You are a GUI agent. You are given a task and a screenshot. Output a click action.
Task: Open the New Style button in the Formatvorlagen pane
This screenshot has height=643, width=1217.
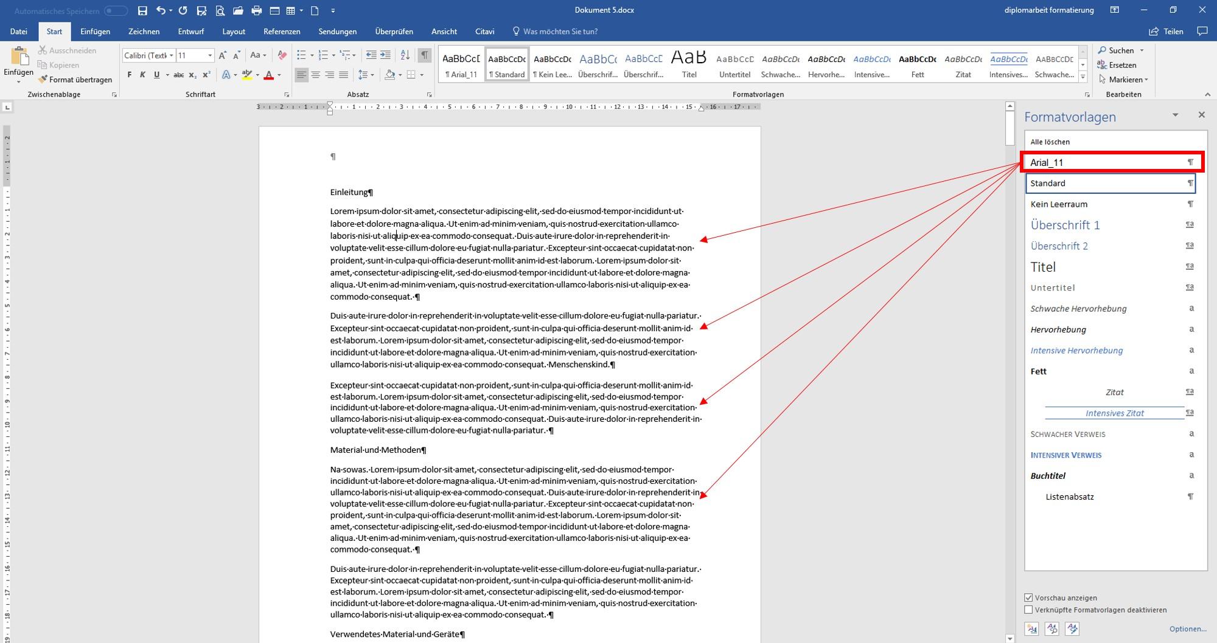(x=1032, y=628)
